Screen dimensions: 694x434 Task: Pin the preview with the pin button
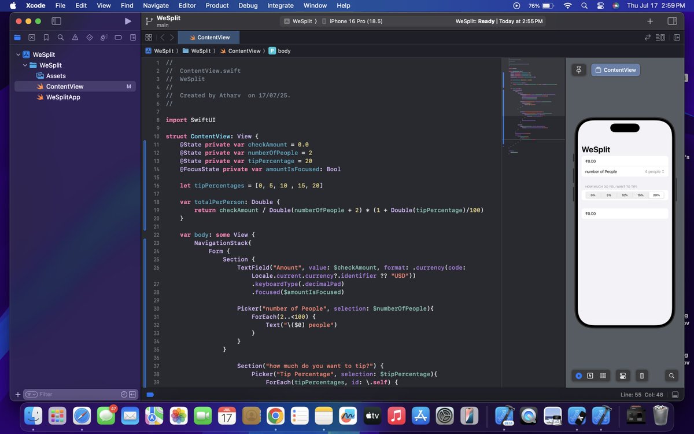click(578, 70)
